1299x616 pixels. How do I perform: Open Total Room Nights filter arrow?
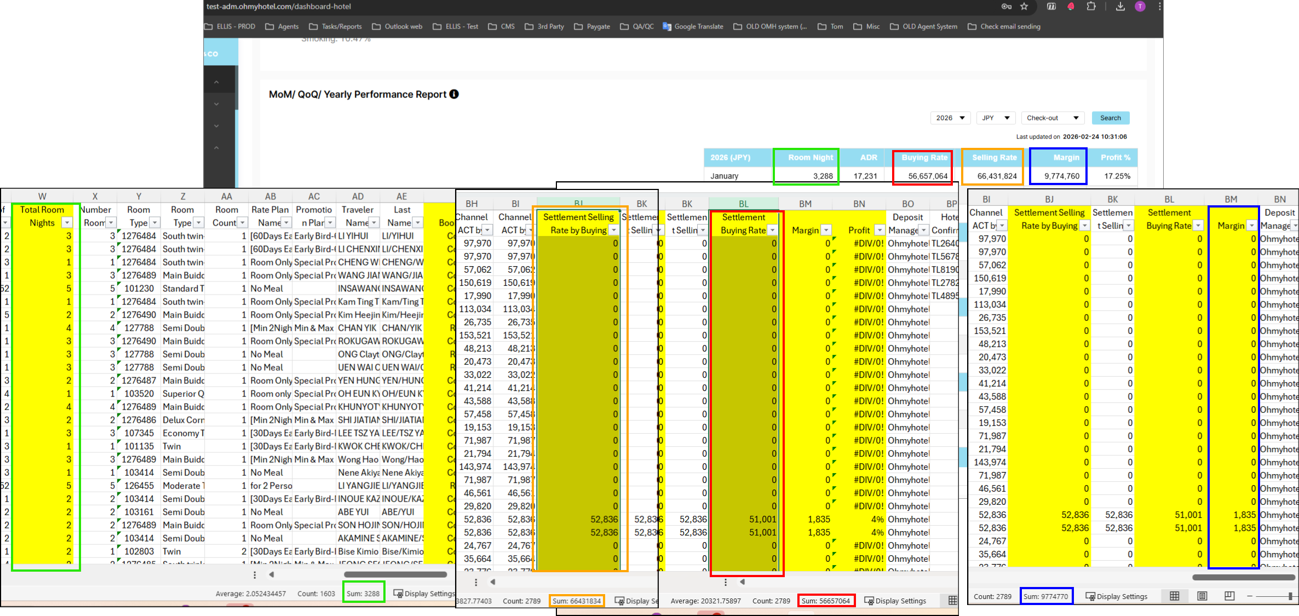pos(67,223)
